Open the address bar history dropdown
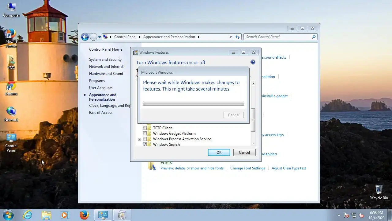392x221 pixels. [231, 37]
